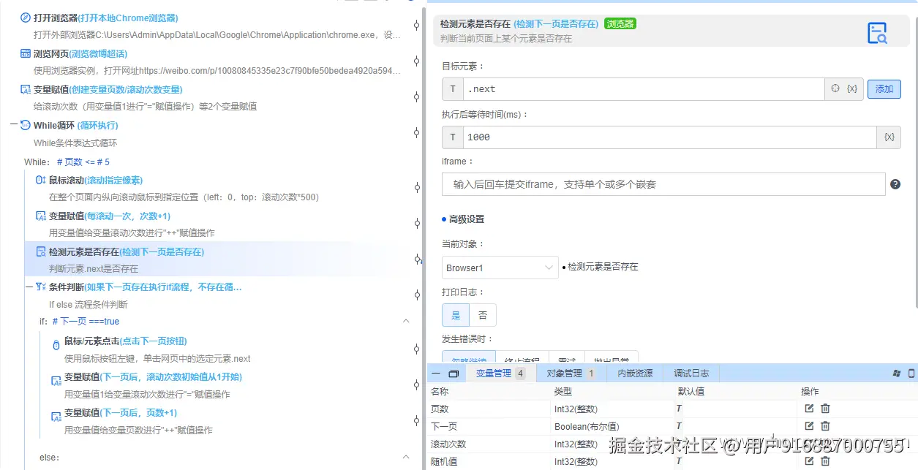
Task: Click the 浏览器 green tag
Action: click(620, 23)
